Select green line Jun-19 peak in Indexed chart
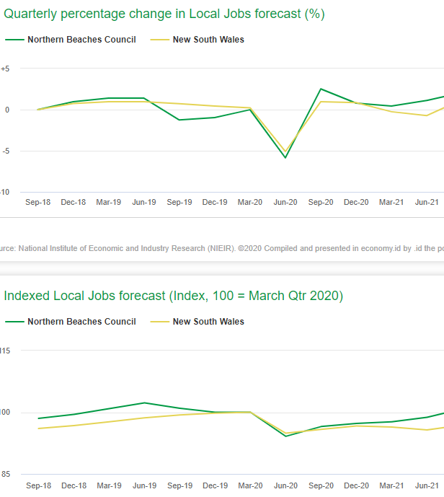The image size is (444, 497). pos(144,403)
